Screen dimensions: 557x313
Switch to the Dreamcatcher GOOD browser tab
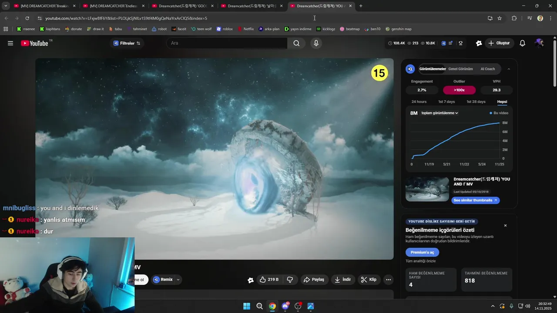[183, 6]
